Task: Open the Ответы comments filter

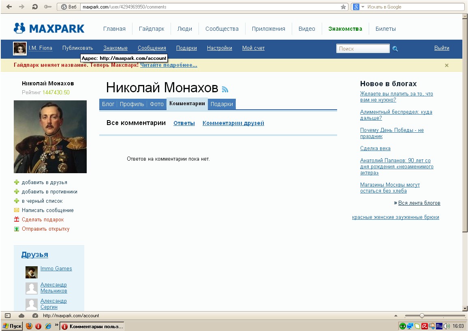Action: pyautogui.click(x=184, y=123)
